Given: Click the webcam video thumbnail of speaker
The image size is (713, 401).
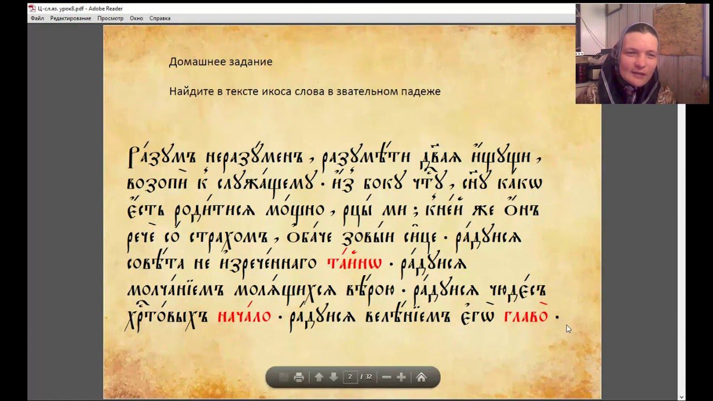Looking at the screenshot, I should [642, 54].
